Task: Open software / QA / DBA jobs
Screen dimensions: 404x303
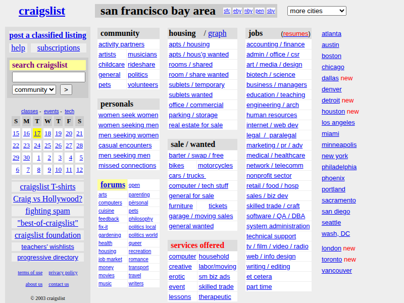Action: tap(275, 216)
